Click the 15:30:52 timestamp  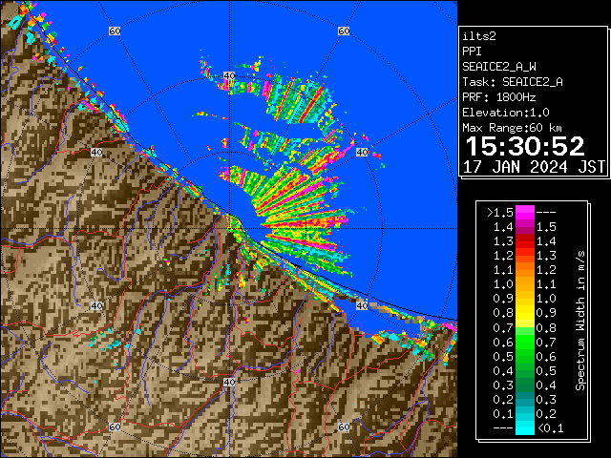point(525,146)
